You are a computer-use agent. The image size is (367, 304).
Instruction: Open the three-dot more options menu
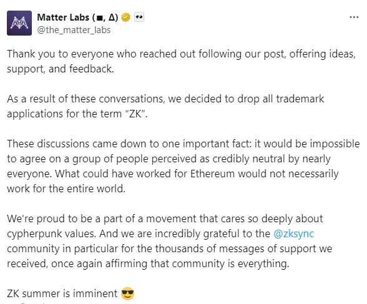tap(354, 17)
